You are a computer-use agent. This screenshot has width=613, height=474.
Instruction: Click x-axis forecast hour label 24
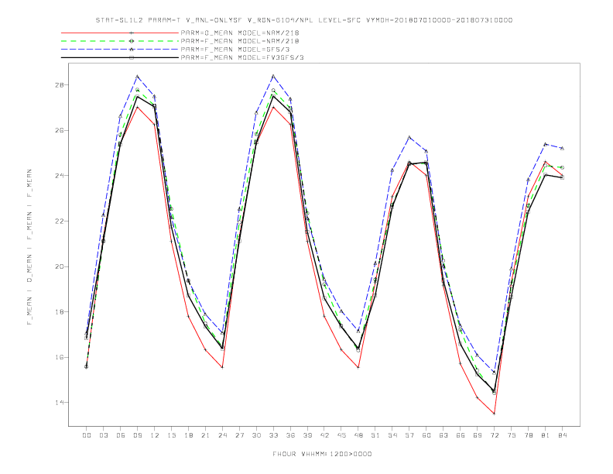[222, 435]
